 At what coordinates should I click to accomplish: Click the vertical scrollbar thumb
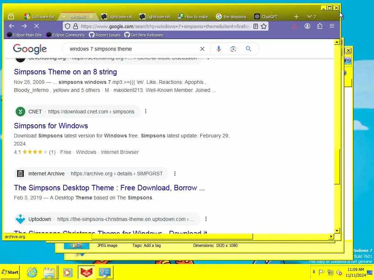click(337, 167)
